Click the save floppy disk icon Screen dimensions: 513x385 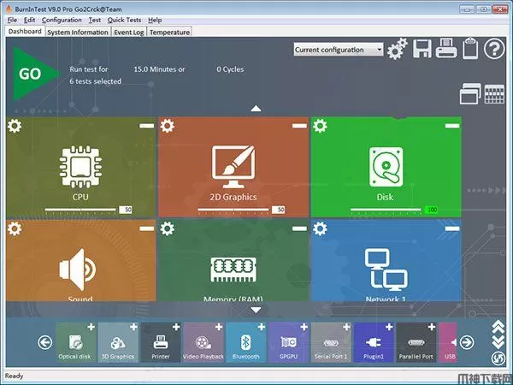422,50
